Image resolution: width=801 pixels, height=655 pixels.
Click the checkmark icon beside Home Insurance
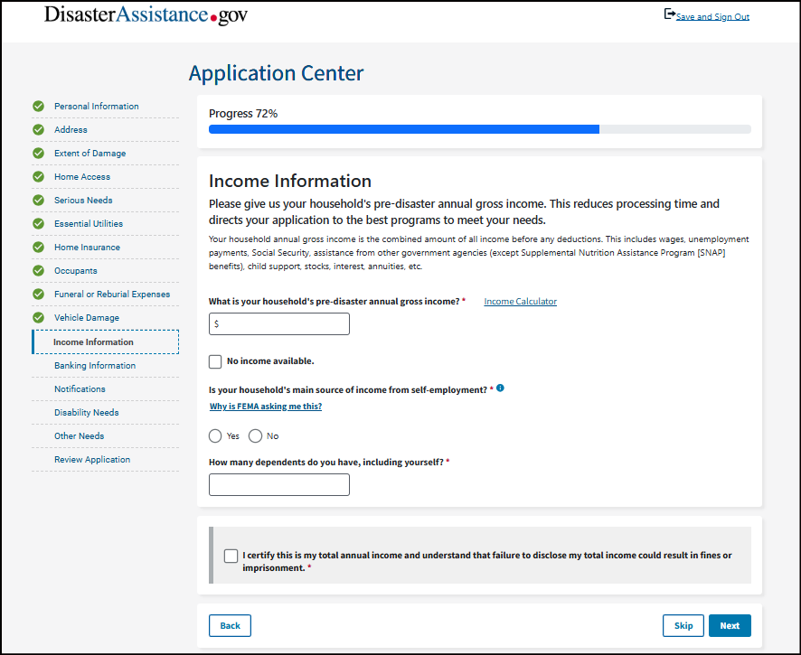click(x=38, y=247)
